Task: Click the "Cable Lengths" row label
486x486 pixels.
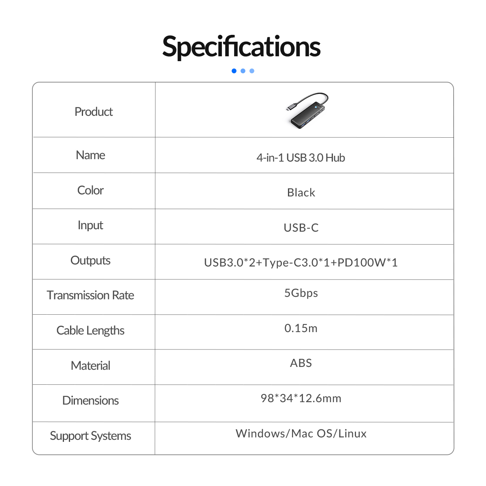Action: 90,330
